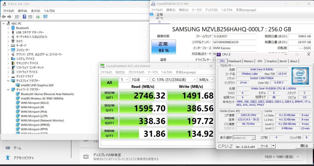Viewport: 314px width, 166px height.
Task: Click the security devices (セキュリティ デバイス) icon
Action: tap(13, 63)
